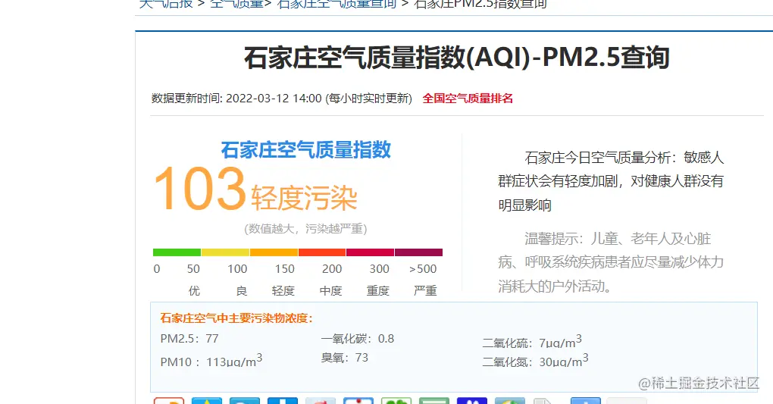
Task: Click the scale label 300
Action: [379, 269]
